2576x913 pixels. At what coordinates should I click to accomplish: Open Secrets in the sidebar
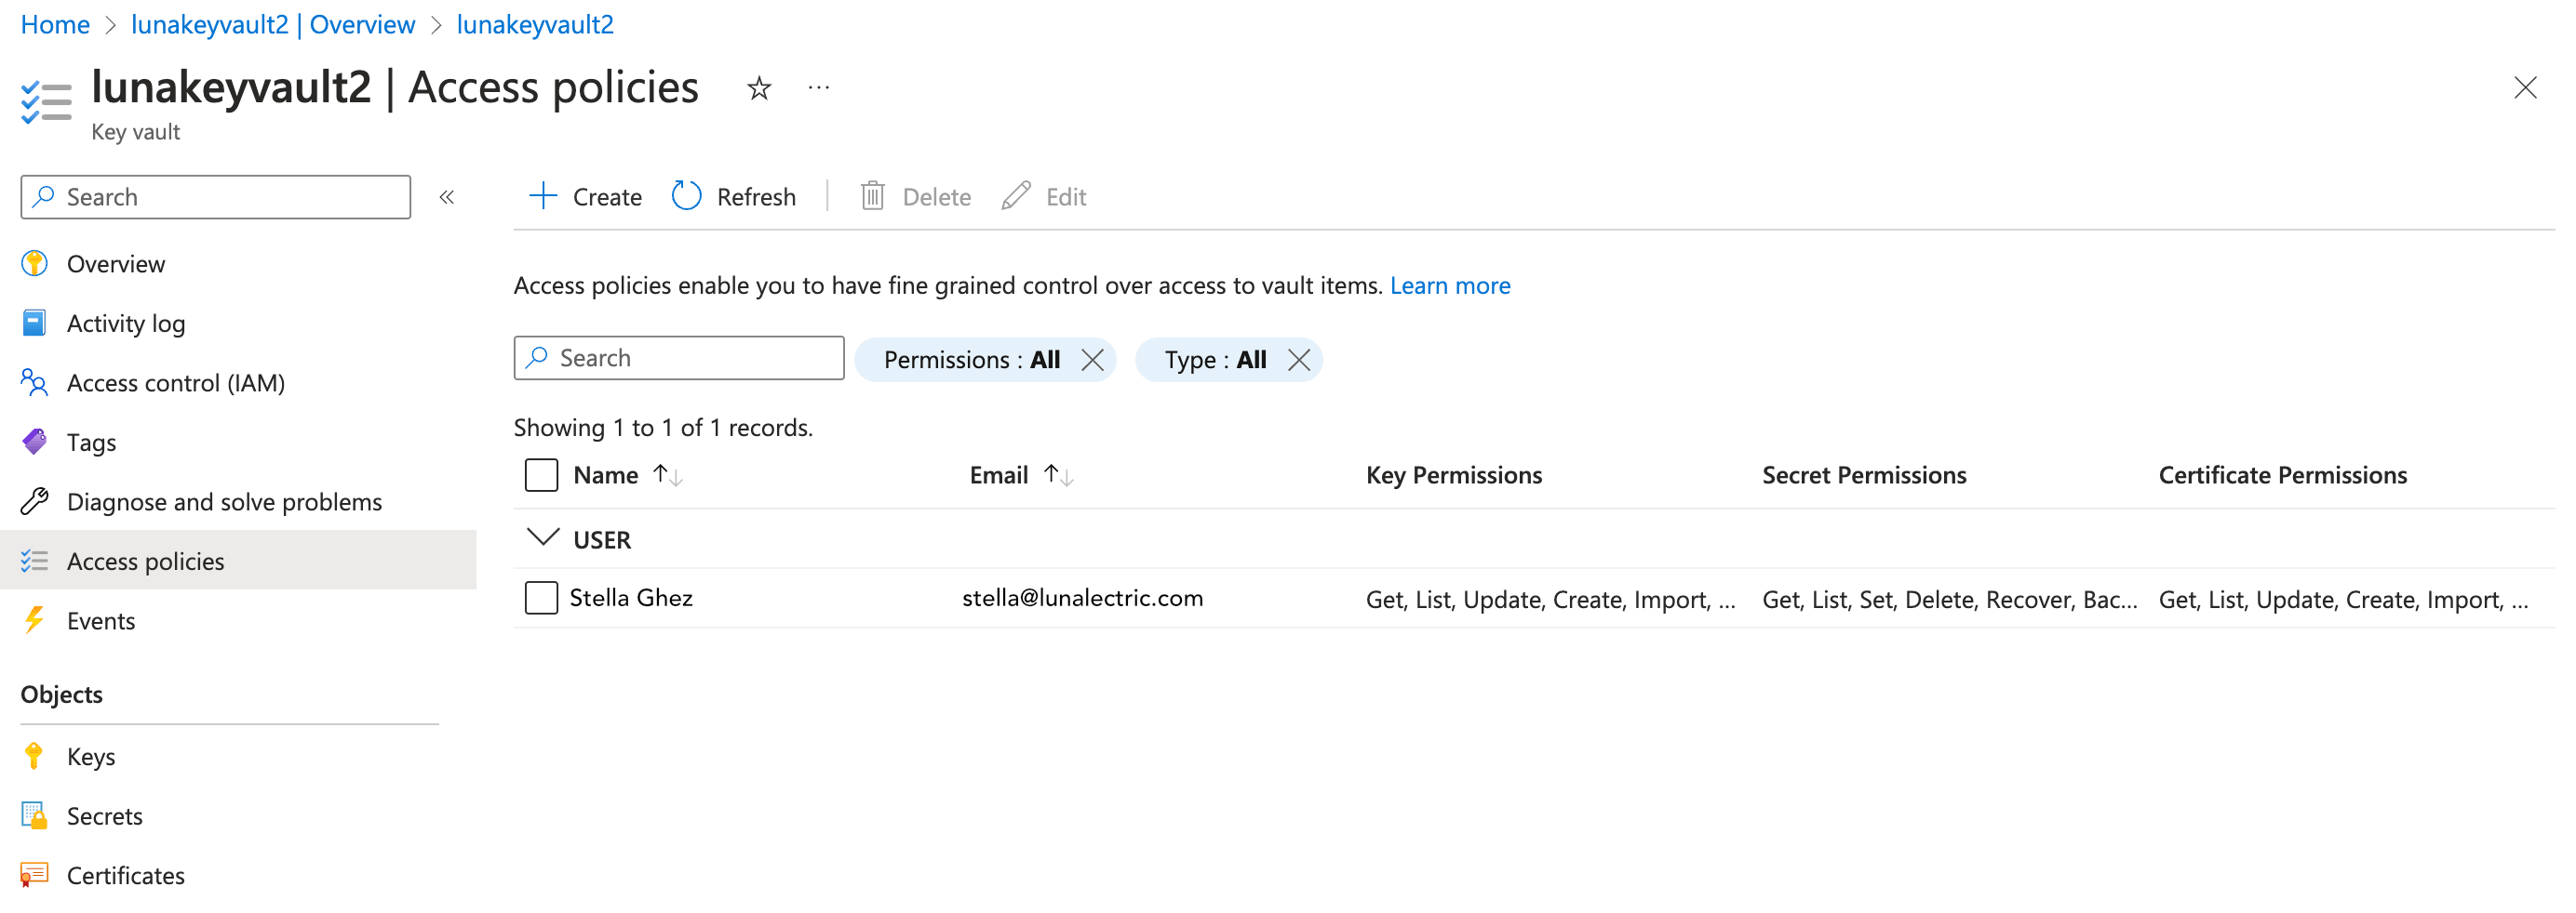[104, 816]
